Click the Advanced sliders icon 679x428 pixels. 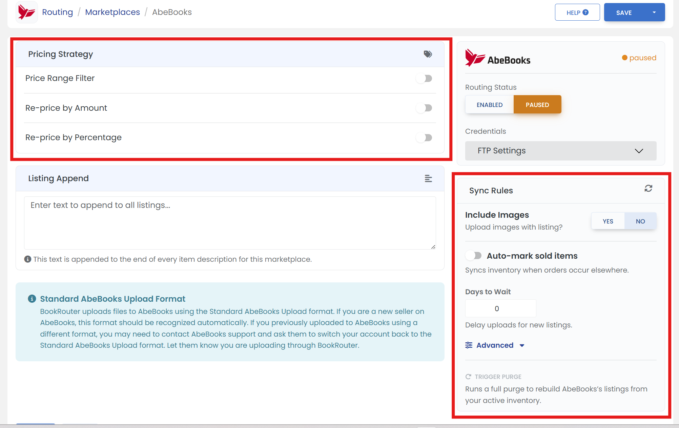[x=469, y=345]
